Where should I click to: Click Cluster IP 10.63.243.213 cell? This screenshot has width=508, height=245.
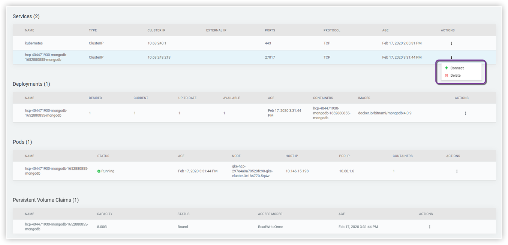click(x=159, y=57)
